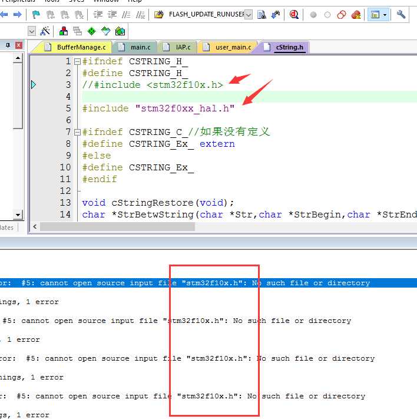Click the Find icon beside search box
Screen dimensions: 417x419
262,15
